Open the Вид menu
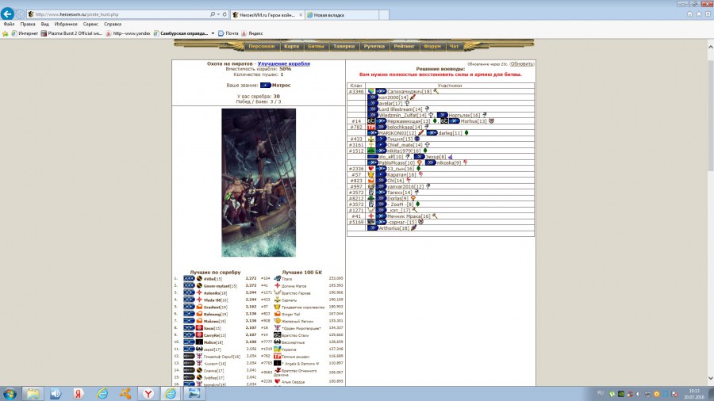This screenshot has width=714, height=401. (44, 24)
